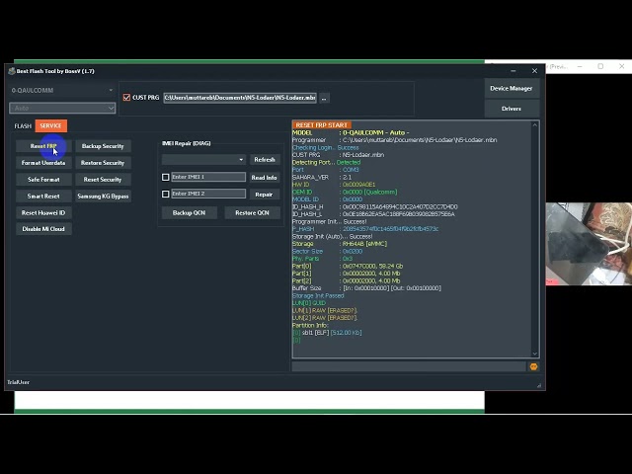Click the orange icon beside the progress bar
632x474 pixels.
click(x=533, y=366)
